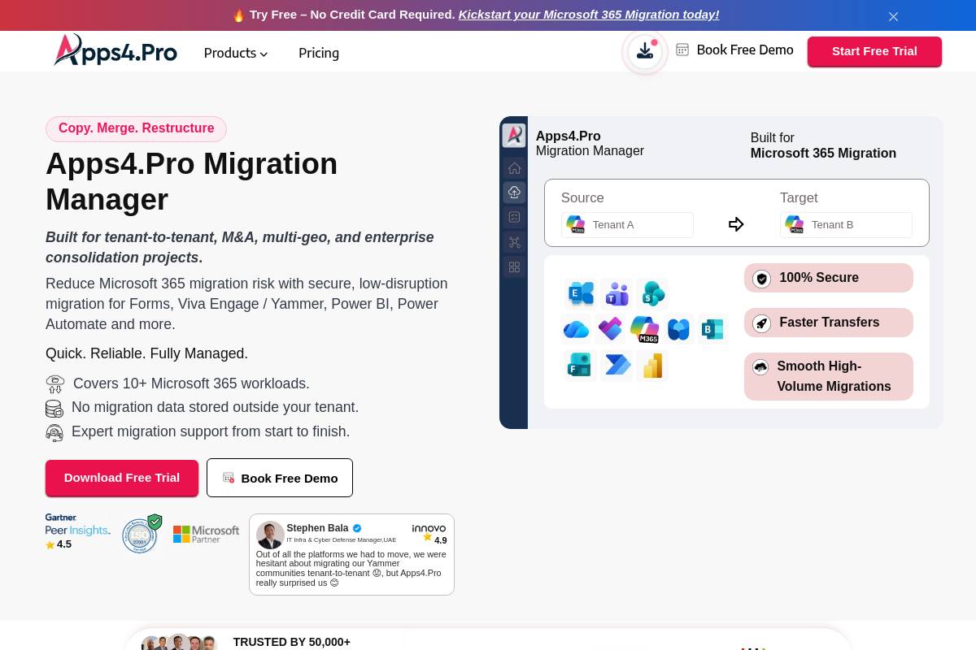The image size is (976, 650).
Task: Click the M365 icon in Source tenant field
Action: tap(576, 224)
